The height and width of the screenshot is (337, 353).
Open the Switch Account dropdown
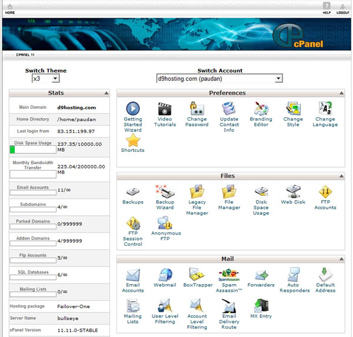(219, 78)
